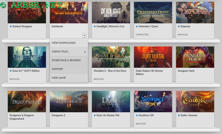This screenshot has height=134, width=222.
Task: Click the BACKLOG tag under Deponia
Action: tap(183, 35)
